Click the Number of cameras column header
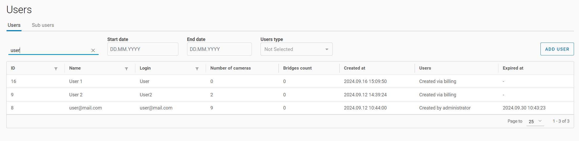579x141 pixels. pyautogui.click(x=230, y=68)
